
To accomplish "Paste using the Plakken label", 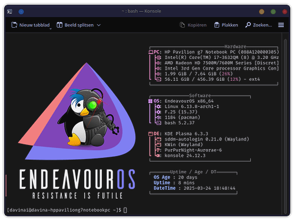I will tap(230, 25).
